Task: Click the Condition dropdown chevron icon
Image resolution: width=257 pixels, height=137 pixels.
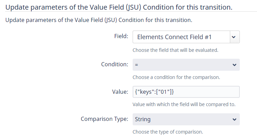Action: [234, 65]
